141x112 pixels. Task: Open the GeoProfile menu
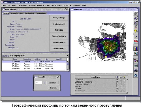[x=23, y=5]
